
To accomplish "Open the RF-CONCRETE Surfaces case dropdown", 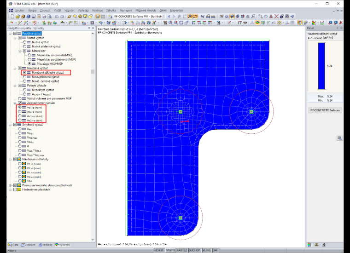I will pos(164,17).
